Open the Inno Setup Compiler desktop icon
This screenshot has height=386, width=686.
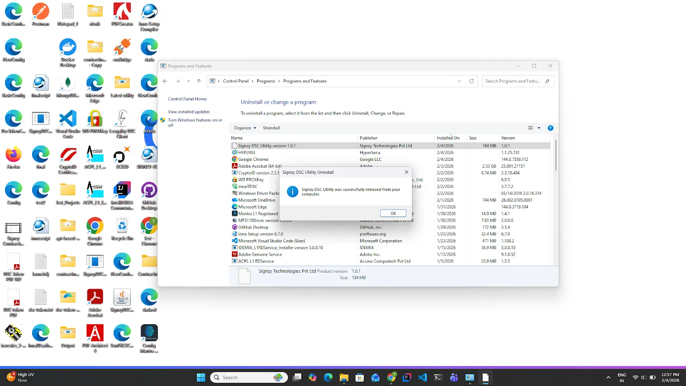(x=149, y=17)
